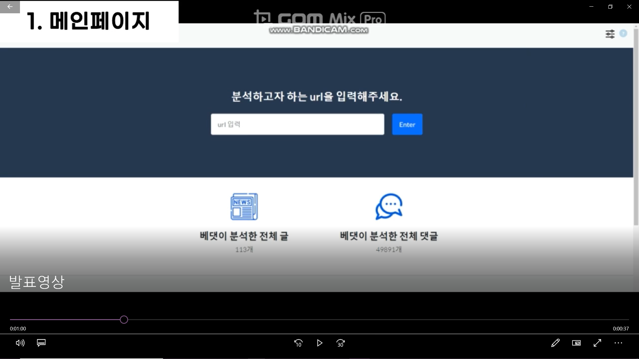This screenshot has width=639, height=359.
Task: Click the NEWS newspaper icon
Action: tap(244, 206)
